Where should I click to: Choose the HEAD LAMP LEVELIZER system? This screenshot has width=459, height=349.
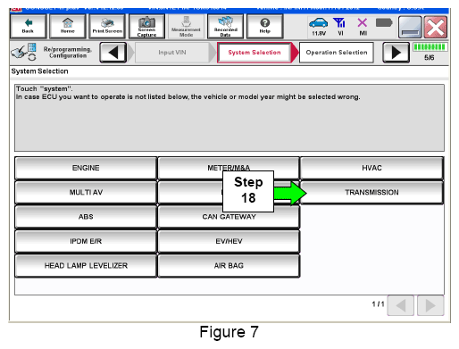[x=86, y=265]
